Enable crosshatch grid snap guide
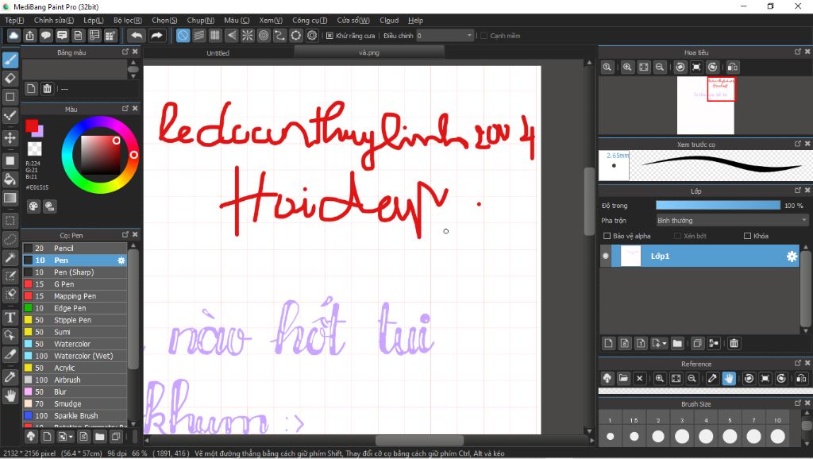 pos(215,36)
